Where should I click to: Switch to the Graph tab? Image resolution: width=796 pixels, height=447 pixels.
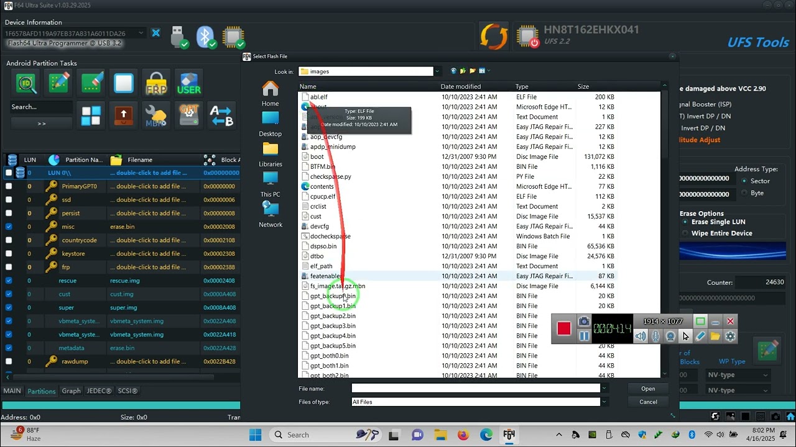coord(71,391)
